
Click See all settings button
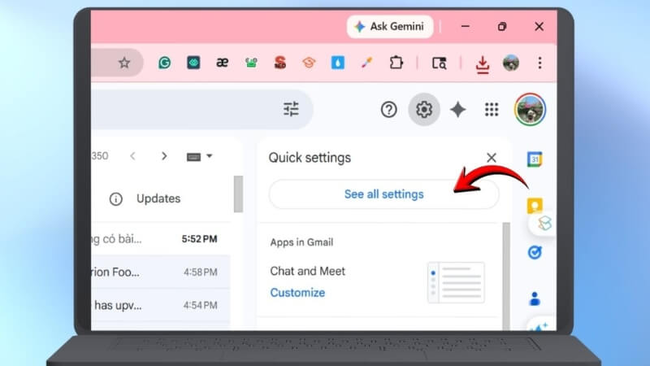point(383,194)
